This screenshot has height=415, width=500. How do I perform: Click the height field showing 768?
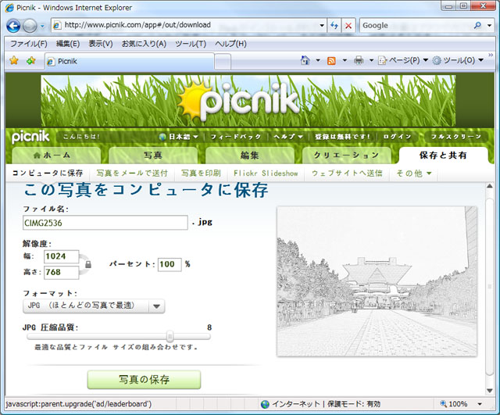point(61,273)
